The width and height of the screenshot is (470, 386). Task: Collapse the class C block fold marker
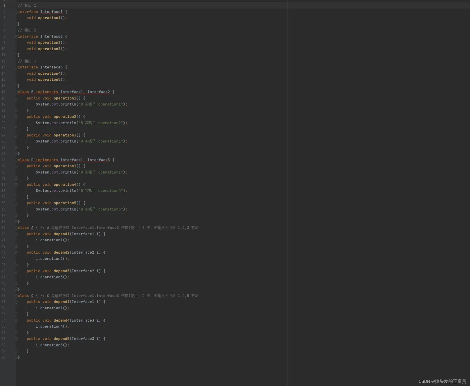click(x=16, y=296)
